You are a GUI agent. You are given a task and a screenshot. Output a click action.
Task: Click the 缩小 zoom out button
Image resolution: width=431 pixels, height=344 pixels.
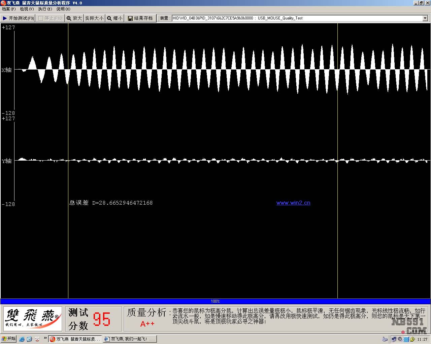(114, 18)
